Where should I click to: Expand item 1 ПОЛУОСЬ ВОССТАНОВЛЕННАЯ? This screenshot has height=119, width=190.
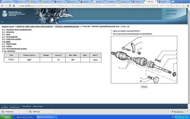[3, 30]
